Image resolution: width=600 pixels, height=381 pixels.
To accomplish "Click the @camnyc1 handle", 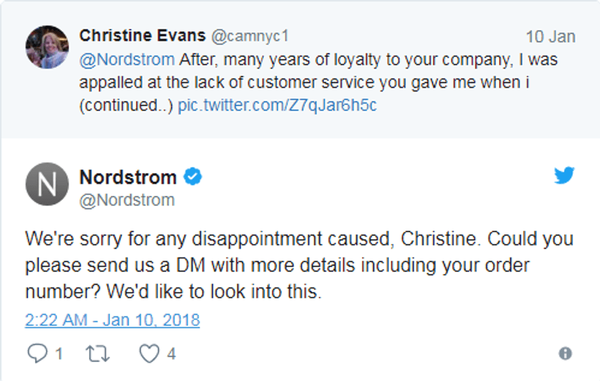I will coord(249,36).
